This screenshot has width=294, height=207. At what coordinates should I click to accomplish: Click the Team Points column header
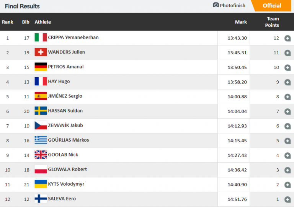[x=273, y=22]
